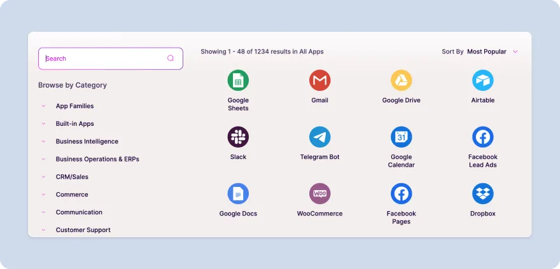The image size is (560, 269).
Task: Select the Dropbox app icon
Action: (x=482, y=194)
